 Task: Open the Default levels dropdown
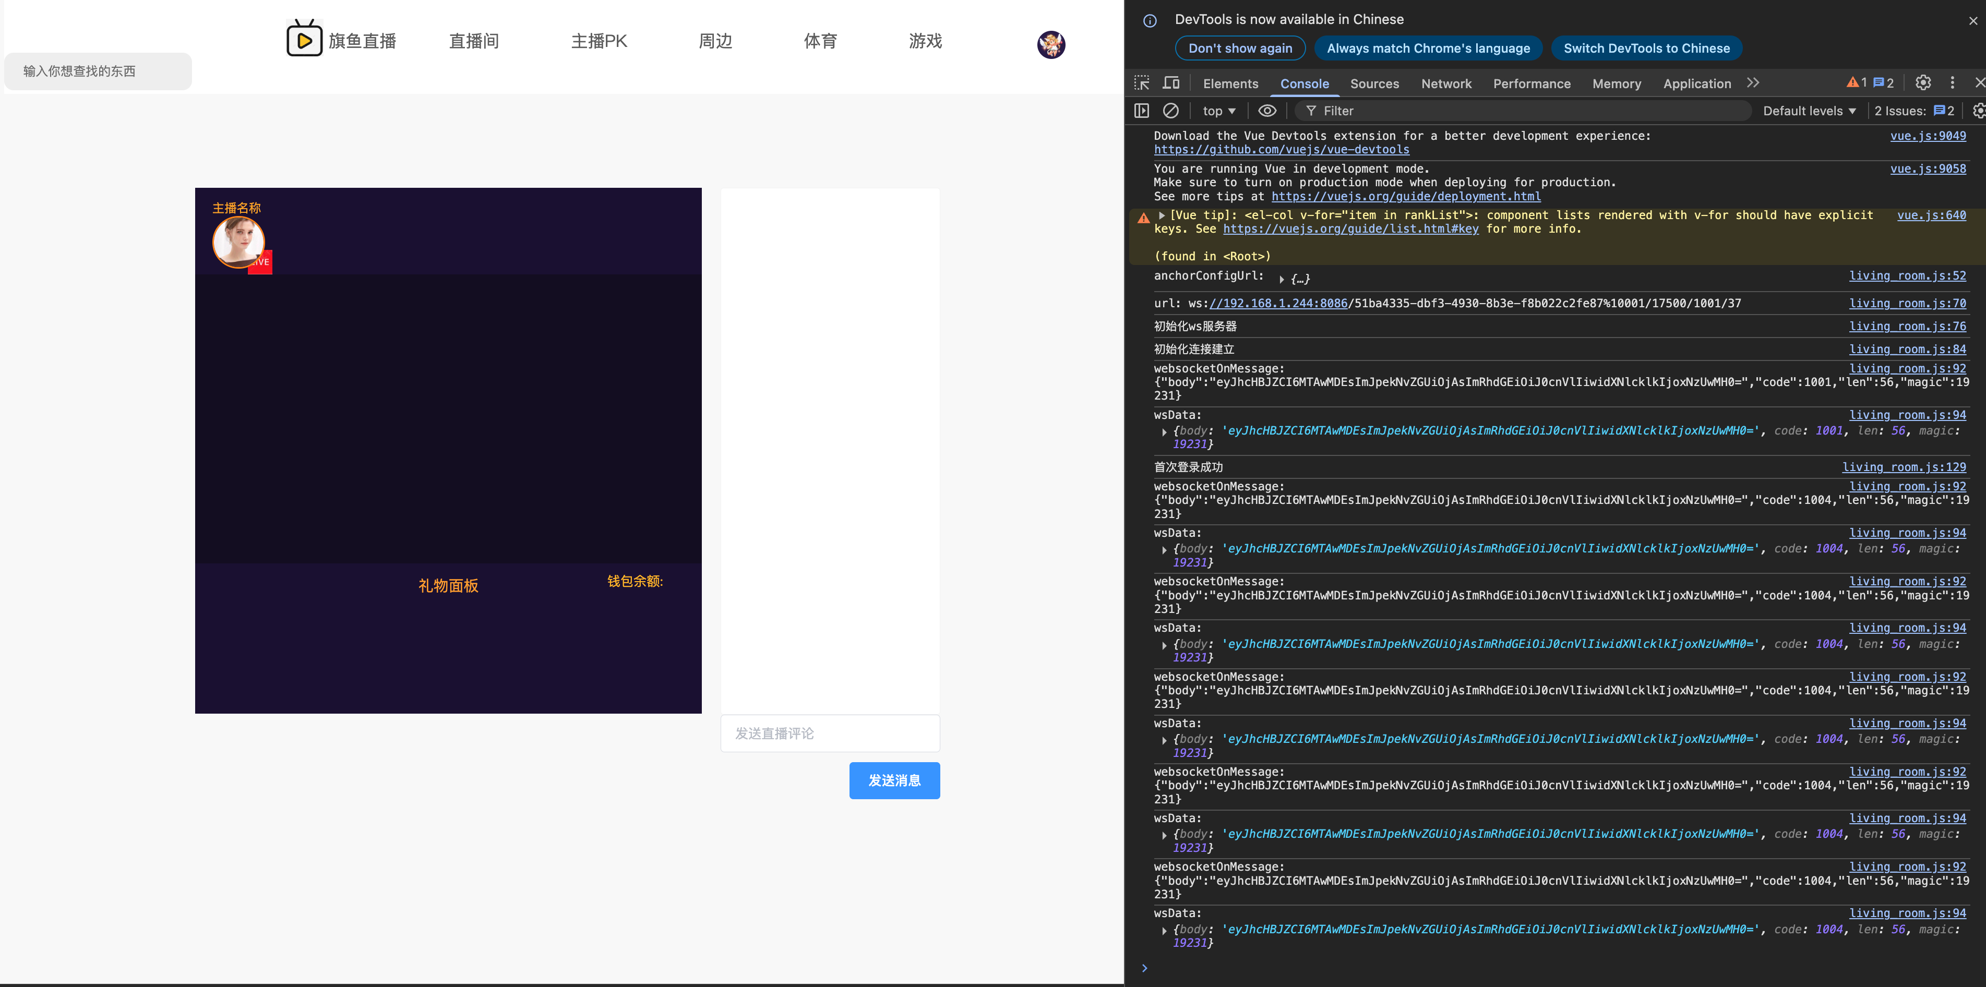pos(1808,110)
